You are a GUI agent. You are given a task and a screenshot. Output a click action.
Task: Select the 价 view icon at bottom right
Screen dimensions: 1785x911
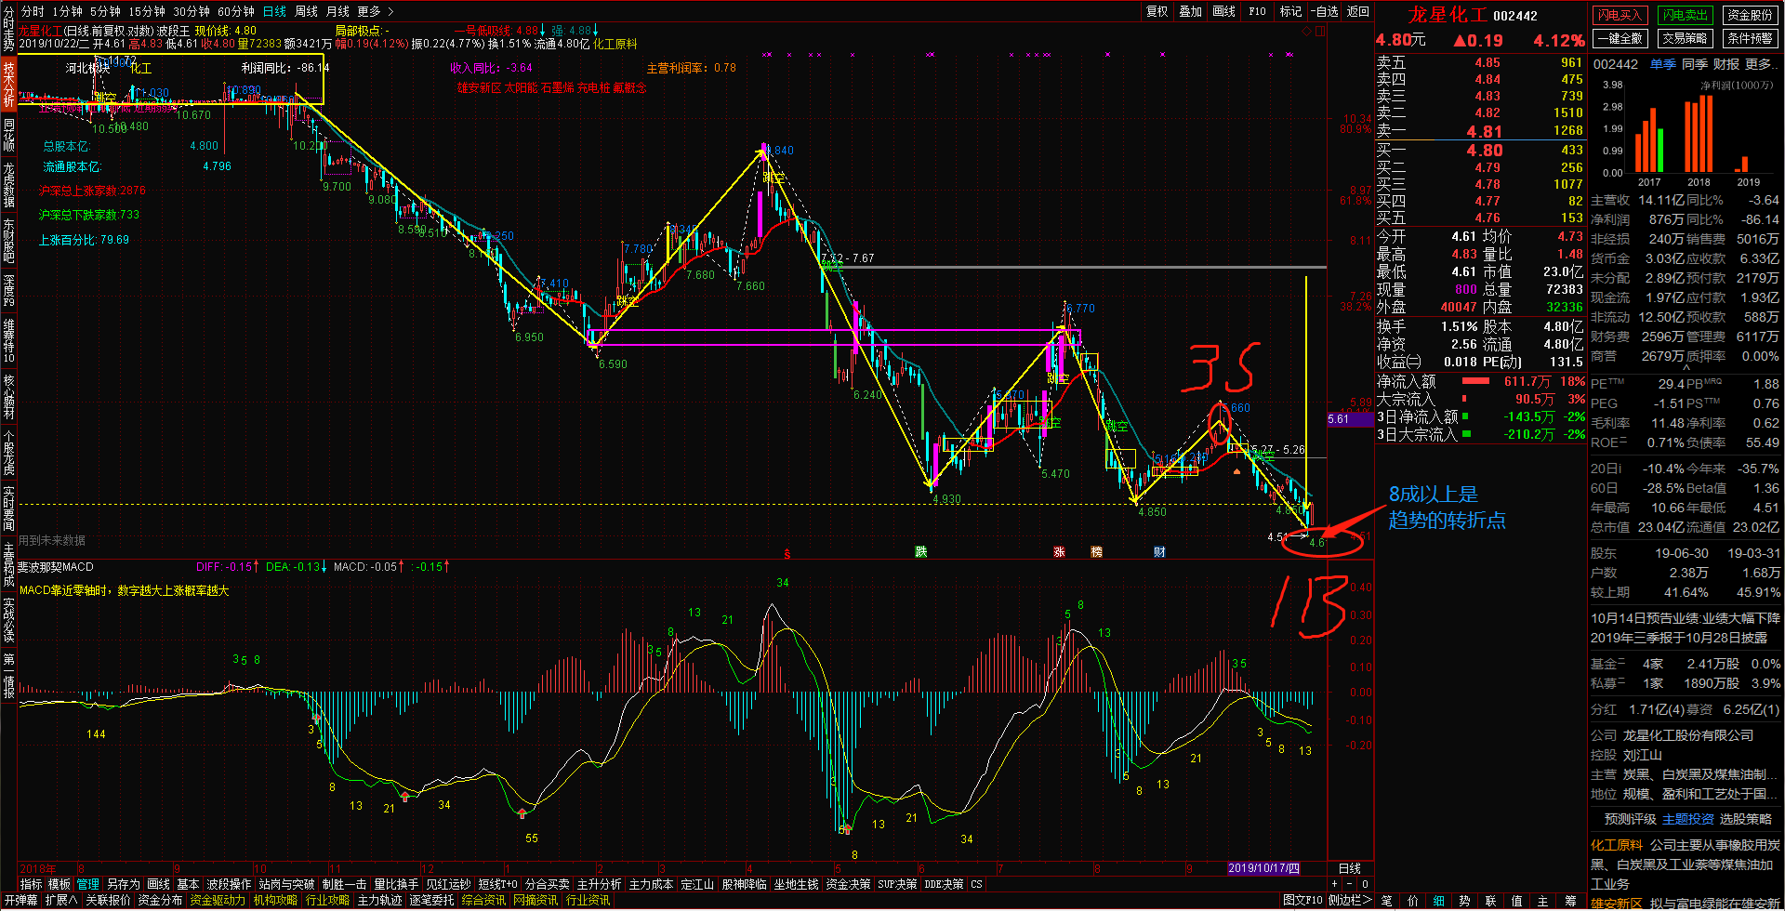1413,901
